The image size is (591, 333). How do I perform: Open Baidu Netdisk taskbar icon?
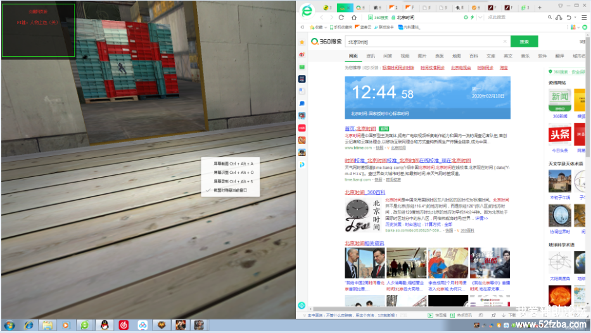click(143, 325)
